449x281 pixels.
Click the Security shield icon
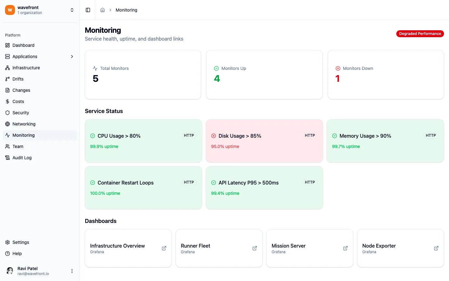click(7, 113)
